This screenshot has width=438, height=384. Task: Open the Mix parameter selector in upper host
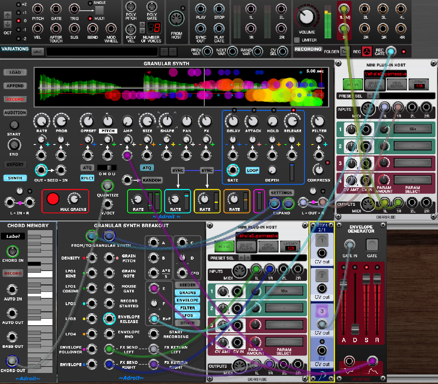tap(412, 129)
